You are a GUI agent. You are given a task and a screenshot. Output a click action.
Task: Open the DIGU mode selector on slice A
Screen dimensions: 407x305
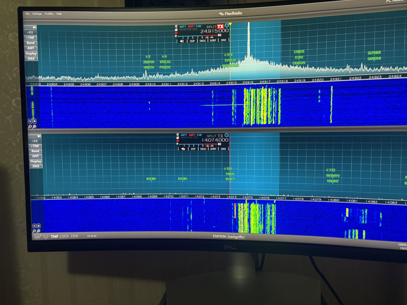coord(203,41)
